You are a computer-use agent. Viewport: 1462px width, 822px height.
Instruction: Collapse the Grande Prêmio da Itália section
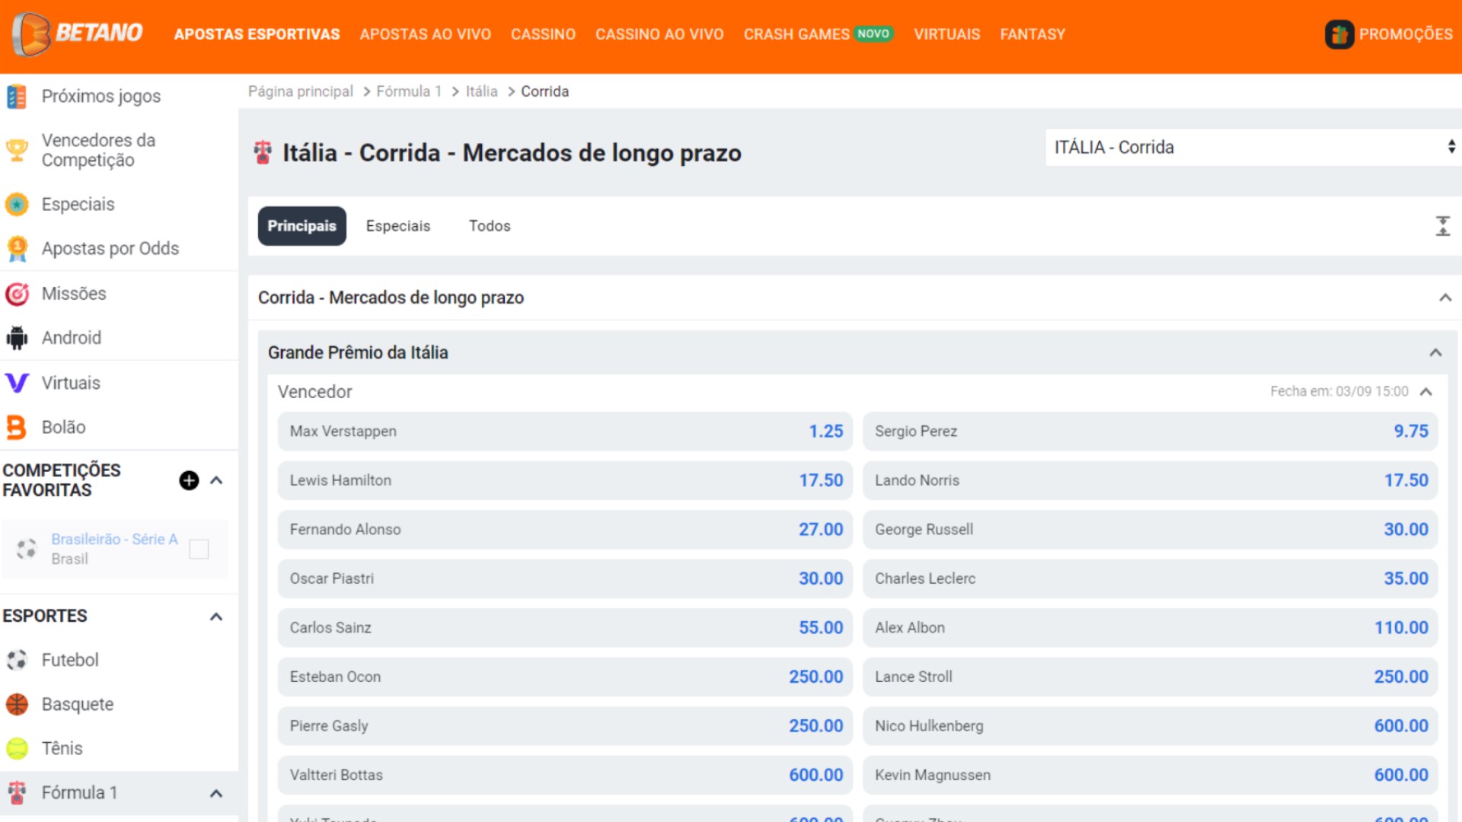tap(1435, 352)
